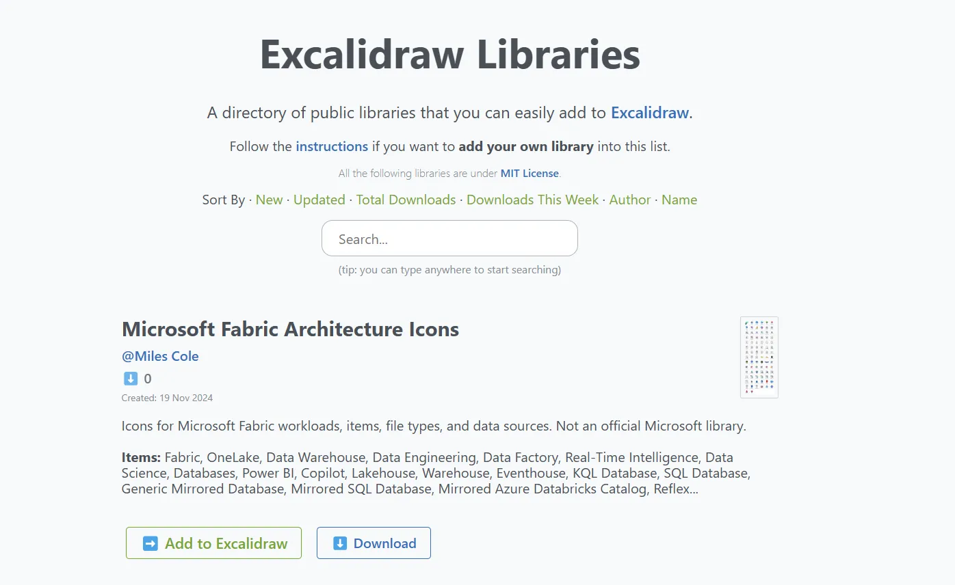Click the Excalidraw Libraries page heading
The height and width of the screenshot is (585, 955).
point(450,55)
